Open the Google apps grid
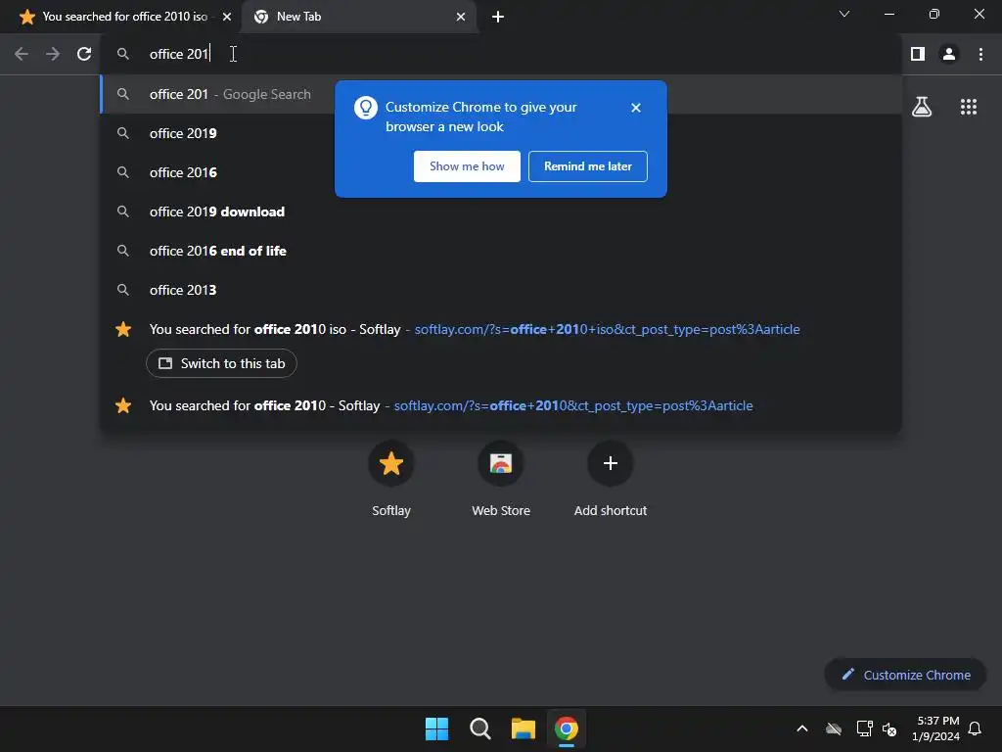 (969, 107)
